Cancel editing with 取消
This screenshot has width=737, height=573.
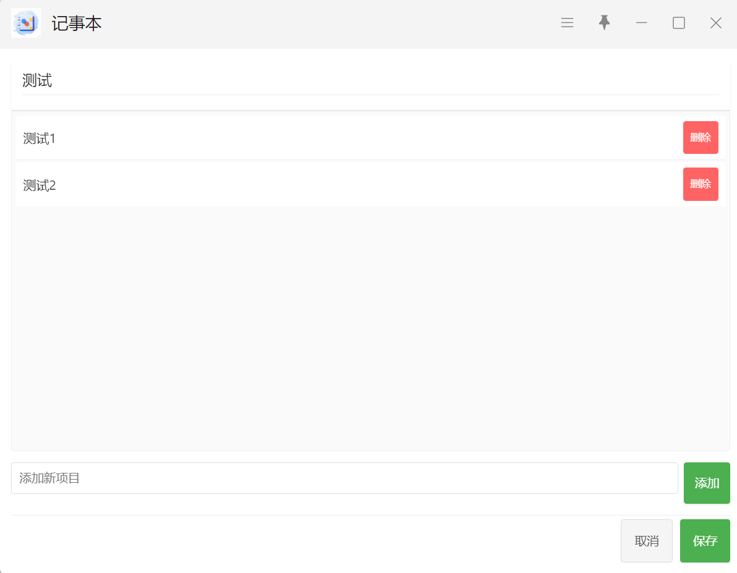(x=646, y=541)
